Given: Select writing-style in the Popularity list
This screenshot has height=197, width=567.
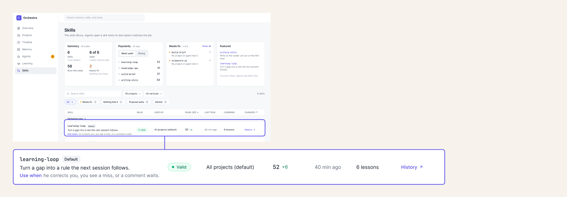Looking at the screenshot, I should click(x=129, y=80).
